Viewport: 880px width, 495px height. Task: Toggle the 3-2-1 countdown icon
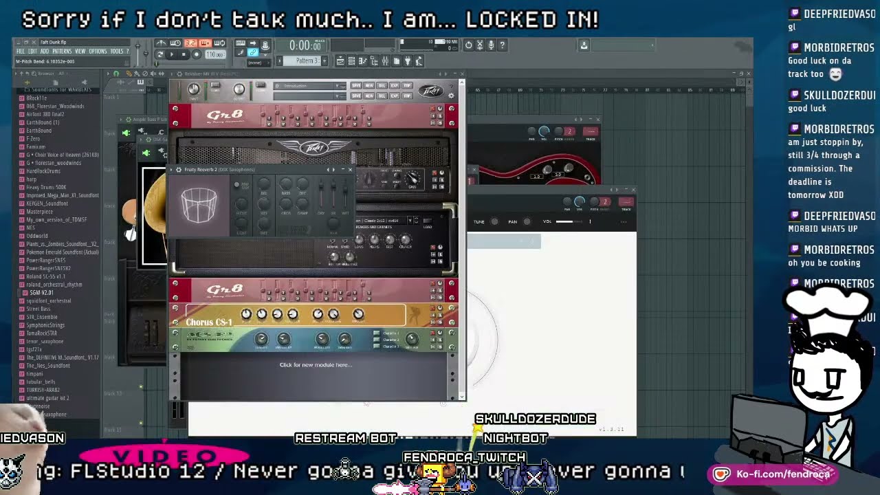point(190,43)
